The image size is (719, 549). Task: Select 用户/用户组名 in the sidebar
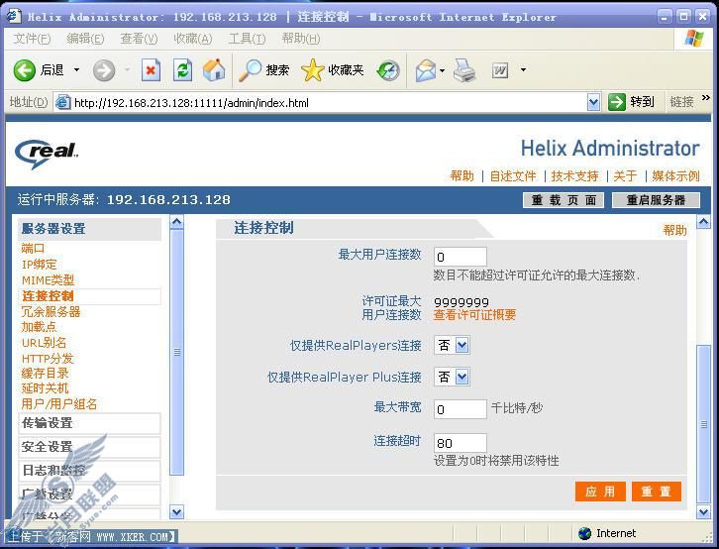point(59,404)
